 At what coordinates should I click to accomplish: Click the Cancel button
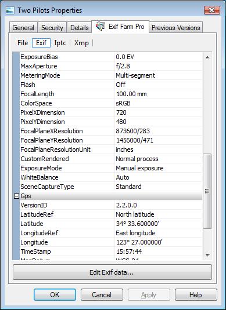pyautogui.click(x=102, y=295)
